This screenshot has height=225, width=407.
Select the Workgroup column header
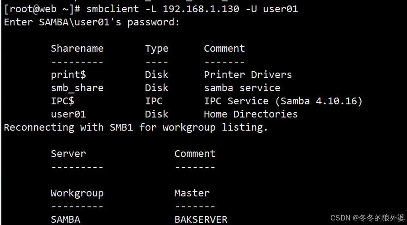point(77,193)
